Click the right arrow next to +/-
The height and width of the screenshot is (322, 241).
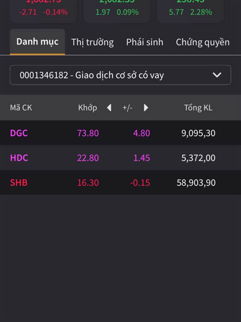(146, 108)
